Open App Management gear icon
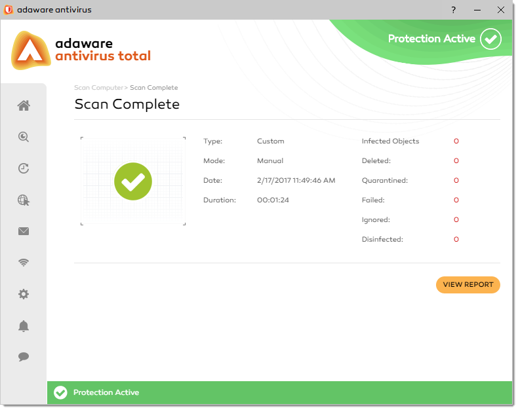 point(24,294)
